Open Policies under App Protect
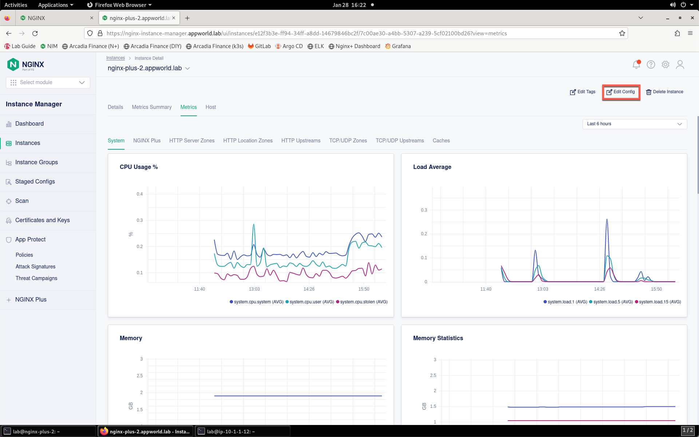This screenshot has width=699, height=437. (24, 255)
